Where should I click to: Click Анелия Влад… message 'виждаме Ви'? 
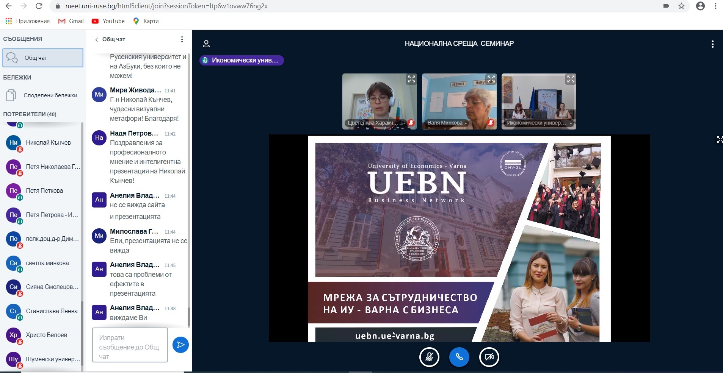pos(129,318)
